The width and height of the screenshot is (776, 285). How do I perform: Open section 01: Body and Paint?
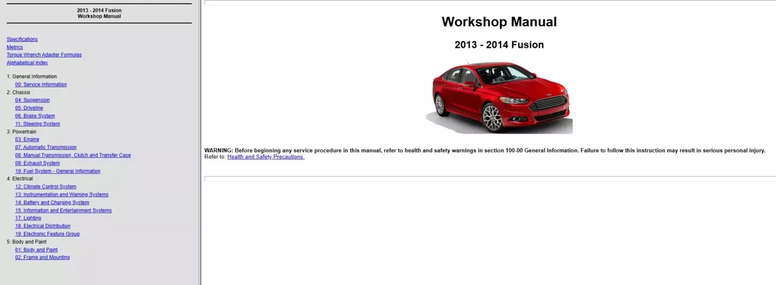[37, 250]
